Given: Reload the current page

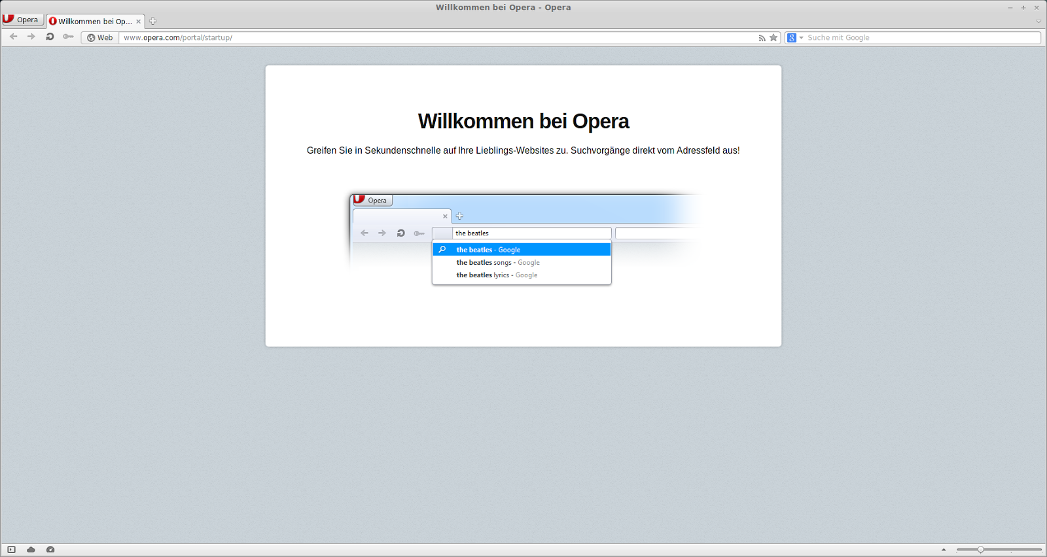Looking at the screenshot, I should pos(50,37).
